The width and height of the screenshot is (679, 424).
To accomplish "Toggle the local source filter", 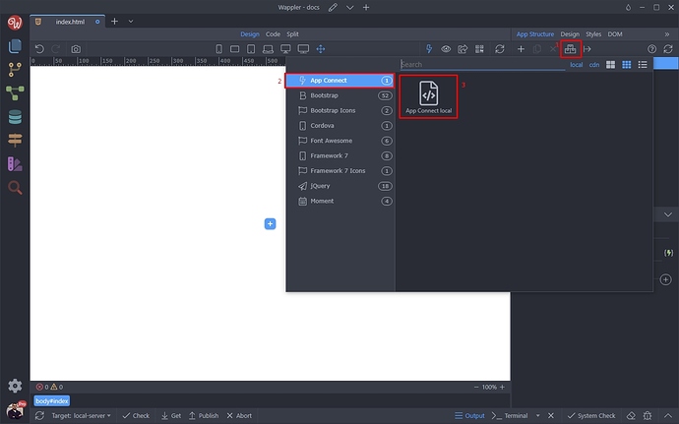I will pyautogui.click(x=576, y=65).
